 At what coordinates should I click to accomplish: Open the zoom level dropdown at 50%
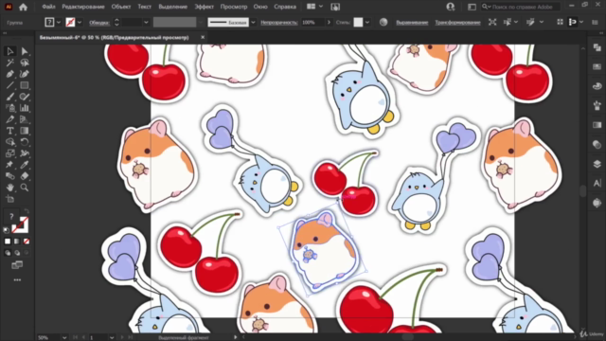[64, 337]
